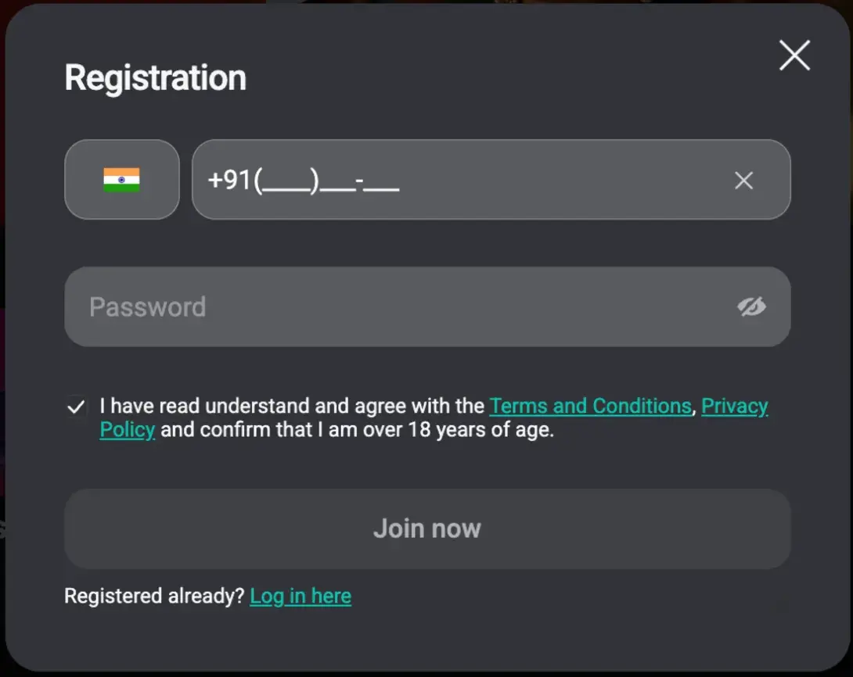Clear the phone number with the X icon

click(x=743, y=181)
